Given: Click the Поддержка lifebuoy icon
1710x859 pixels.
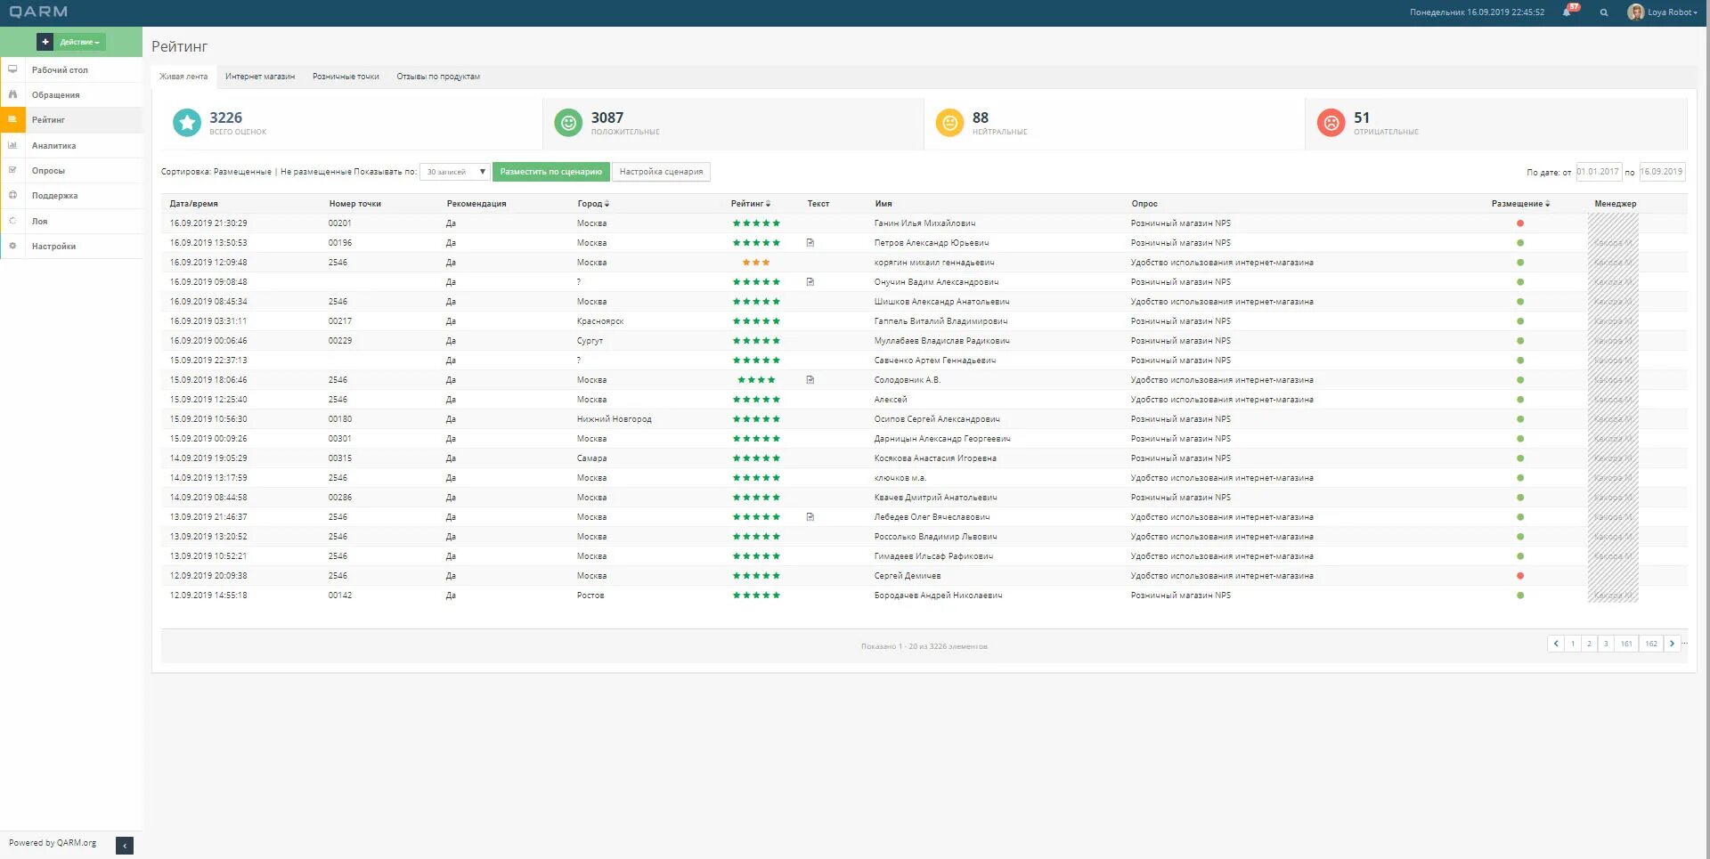Looking at the screenshot, I should click(12, 195).
